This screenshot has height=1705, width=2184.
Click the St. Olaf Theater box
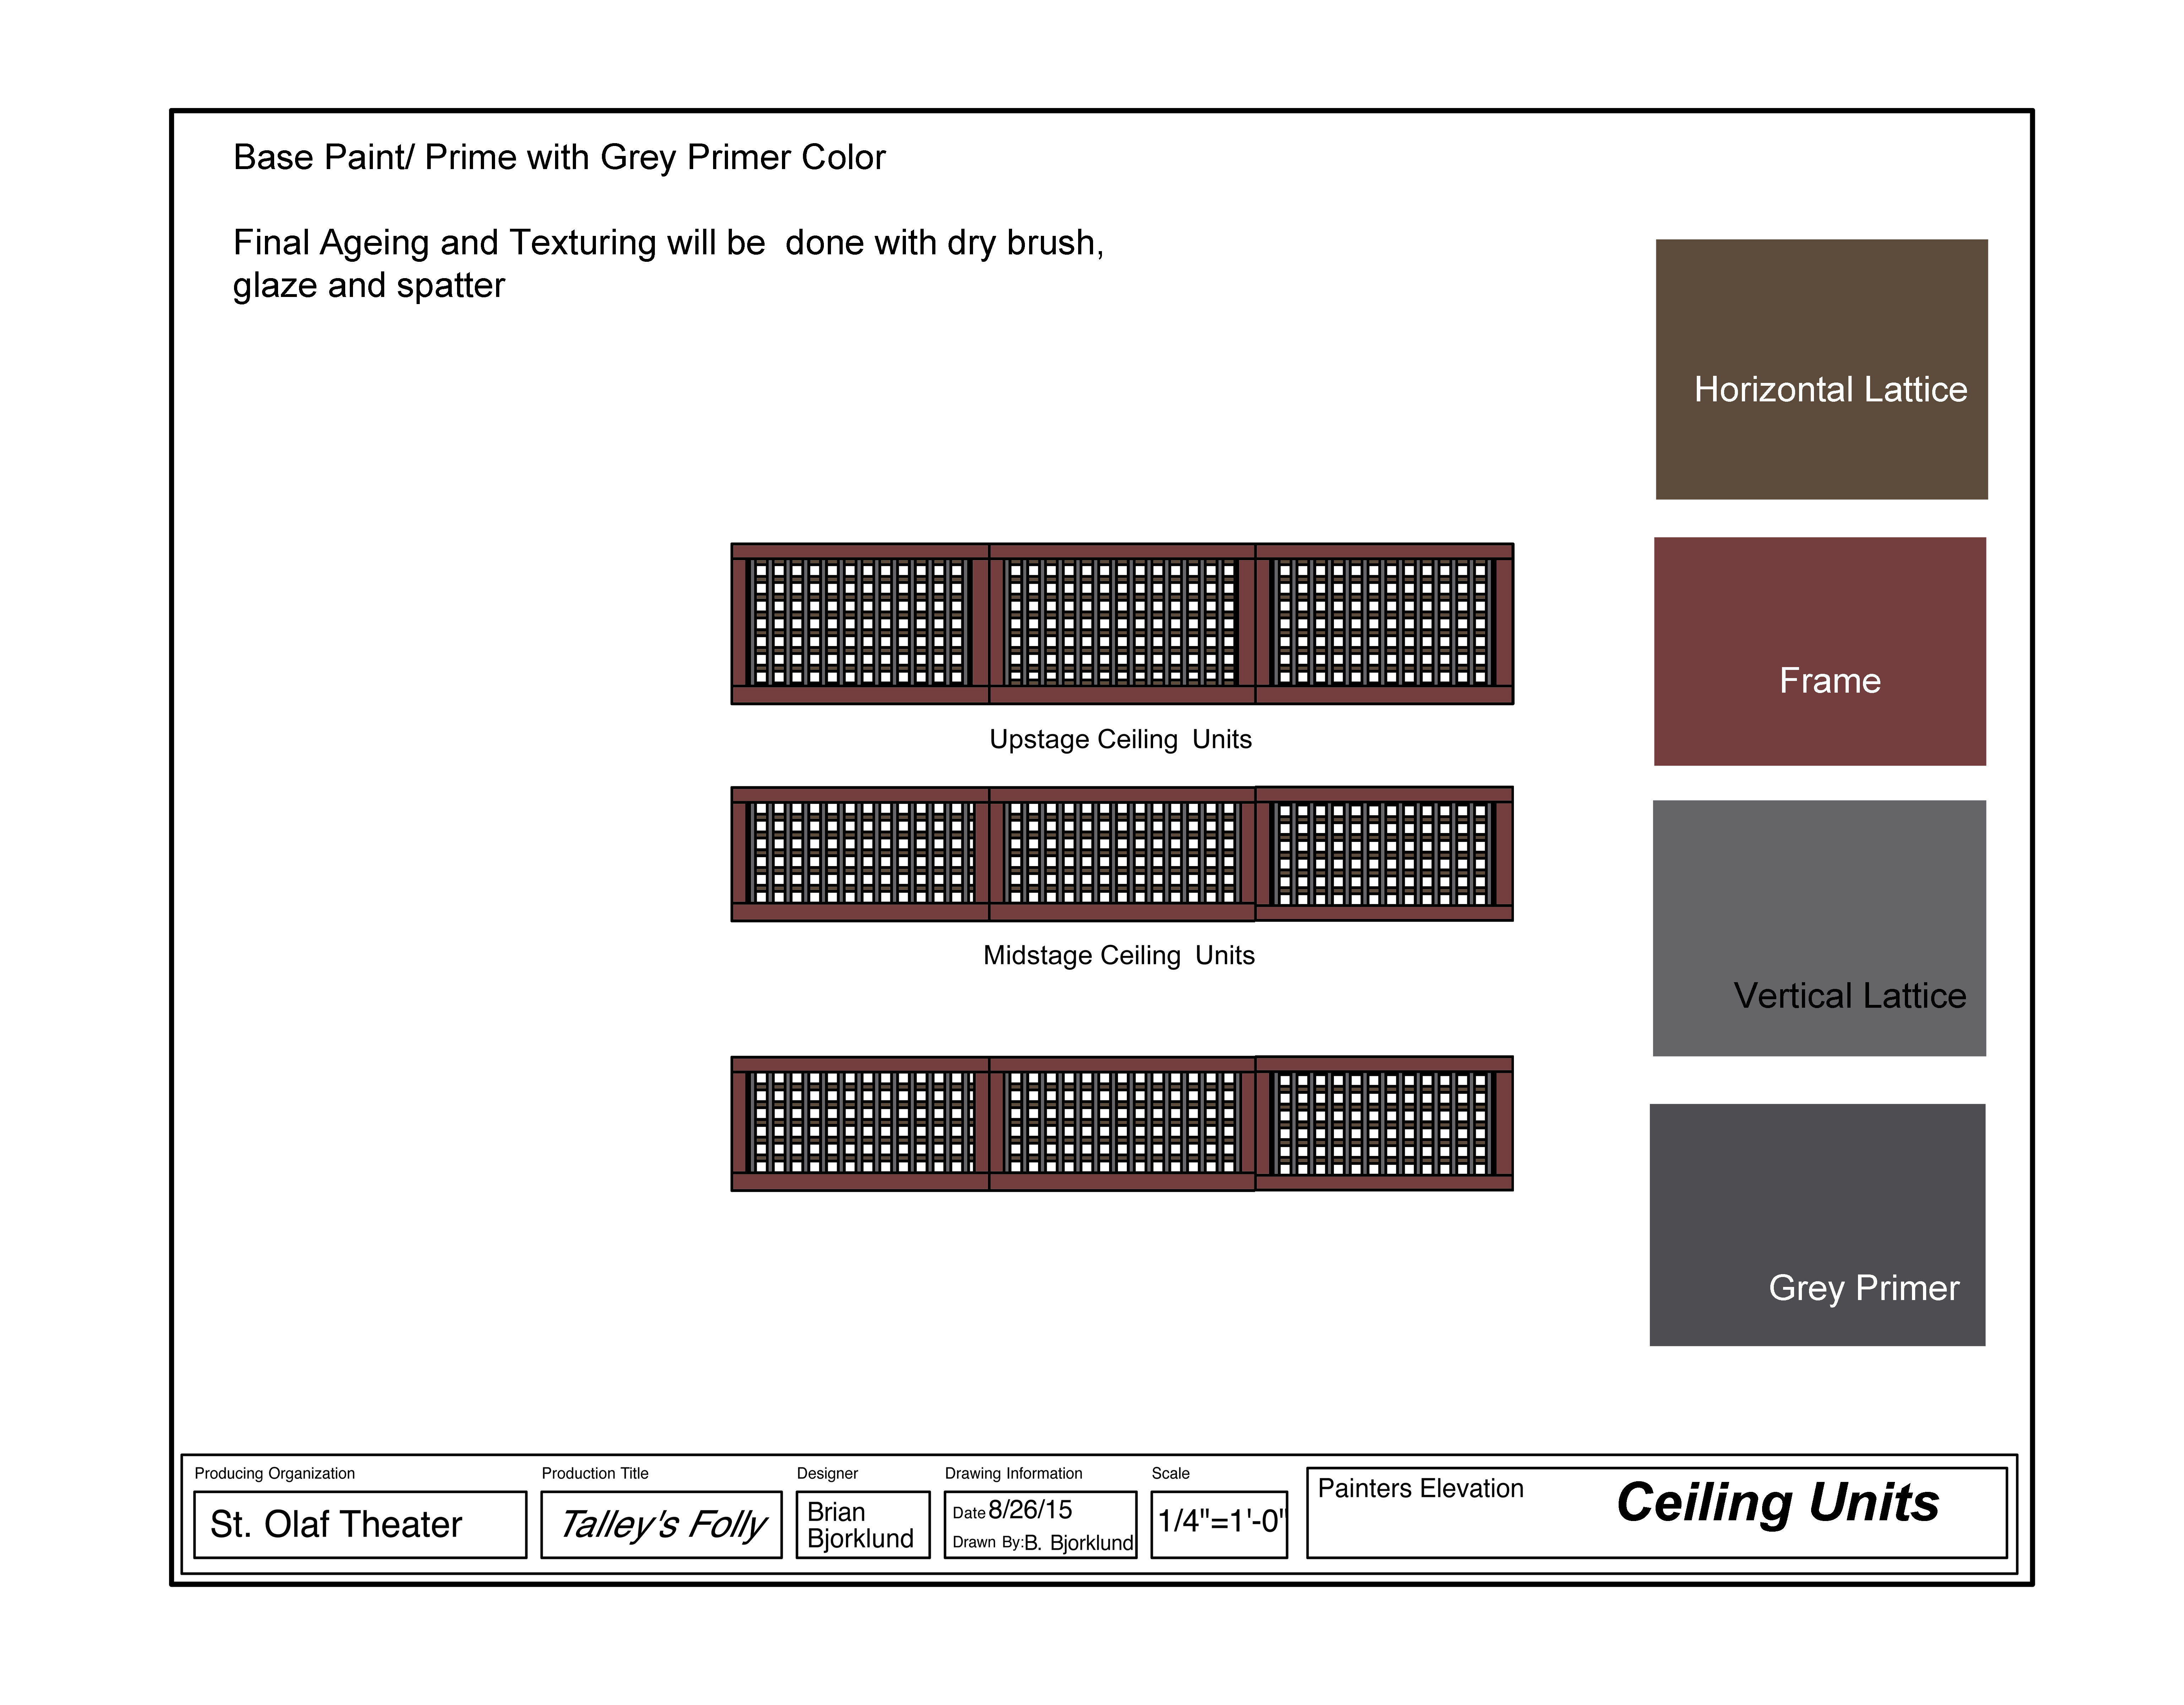tap(360, 1524)
